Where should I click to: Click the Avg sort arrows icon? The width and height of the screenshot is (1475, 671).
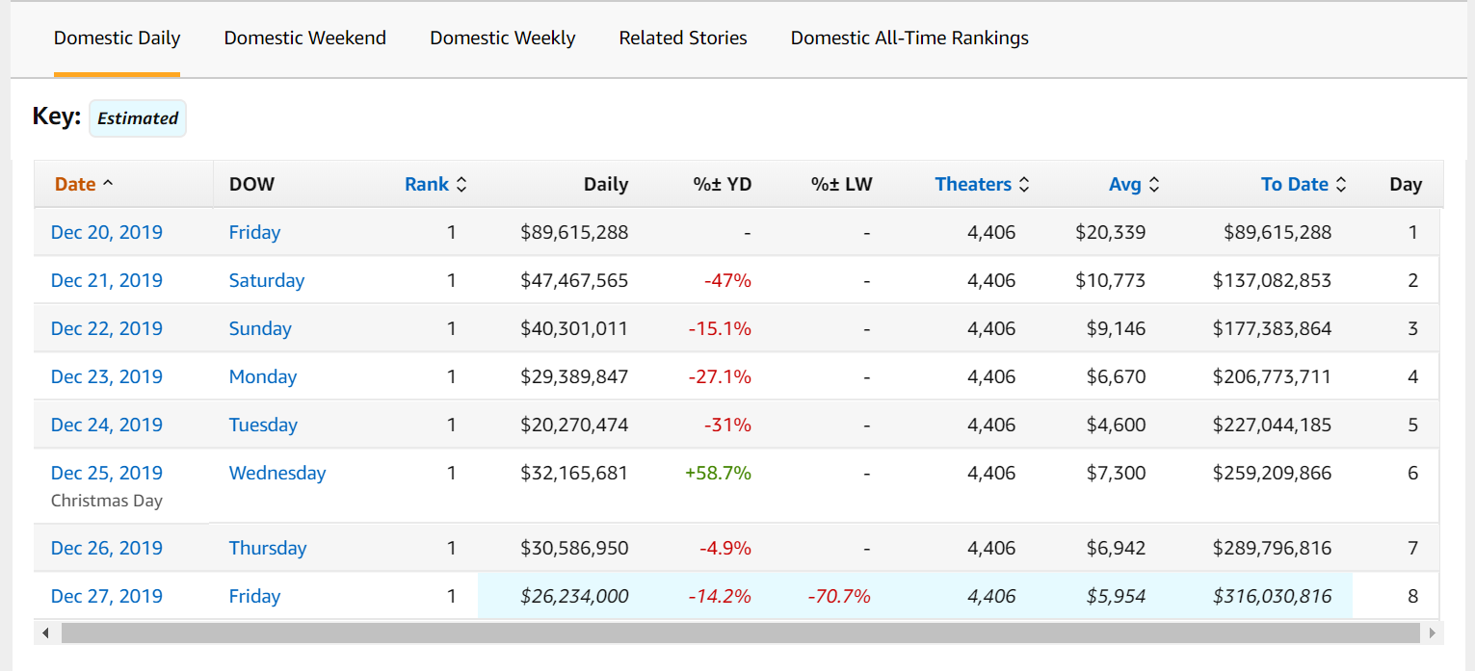[1154, 184]
